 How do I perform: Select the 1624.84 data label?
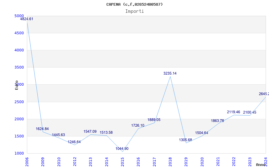point(42,129)
